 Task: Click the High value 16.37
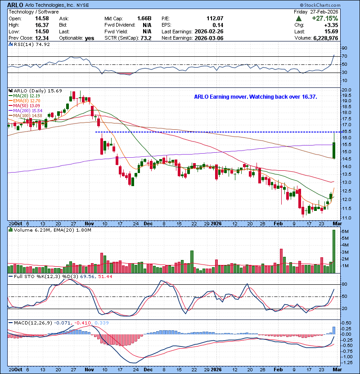coord(42,25)
